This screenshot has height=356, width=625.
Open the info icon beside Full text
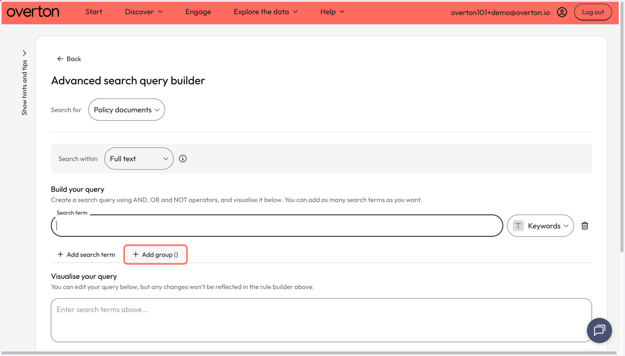coord(183,159)
